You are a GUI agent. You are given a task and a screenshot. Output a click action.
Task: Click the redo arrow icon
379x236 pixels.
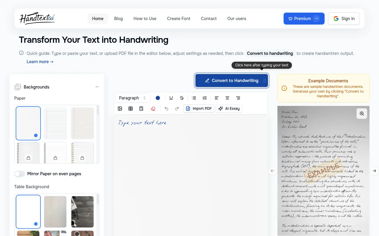click(177, 109)
